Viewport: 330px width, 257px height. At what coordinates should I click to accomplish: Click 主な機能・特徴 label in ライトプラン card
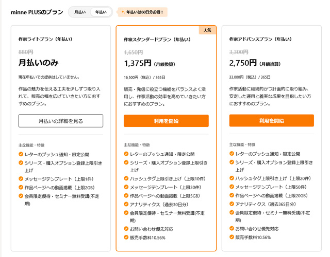tap(31, 145)
